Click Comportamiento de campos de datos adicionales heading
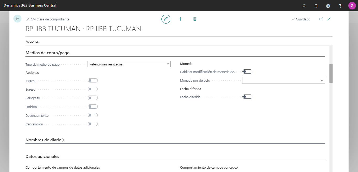This screenshot has width=358, height=172. (63, 167)
